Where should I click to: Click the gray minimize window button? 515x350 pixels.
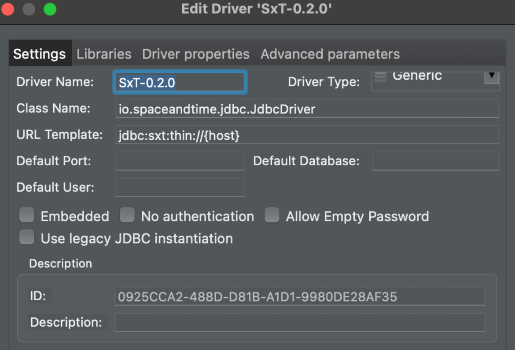pos(29,9)
